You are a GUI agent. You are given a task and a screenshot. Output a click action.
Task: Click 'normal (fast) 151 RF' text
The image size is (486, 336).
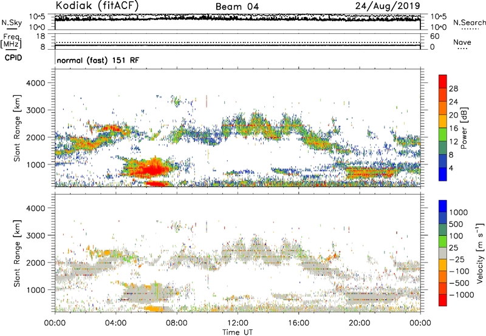pyautogui.click(x=98, y=60)
